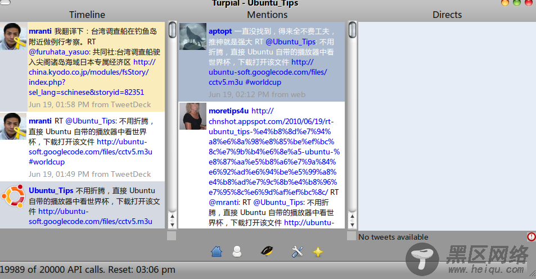Open @Ubuntu_Tips mention in aptopt tweet

tap(291, 42)
